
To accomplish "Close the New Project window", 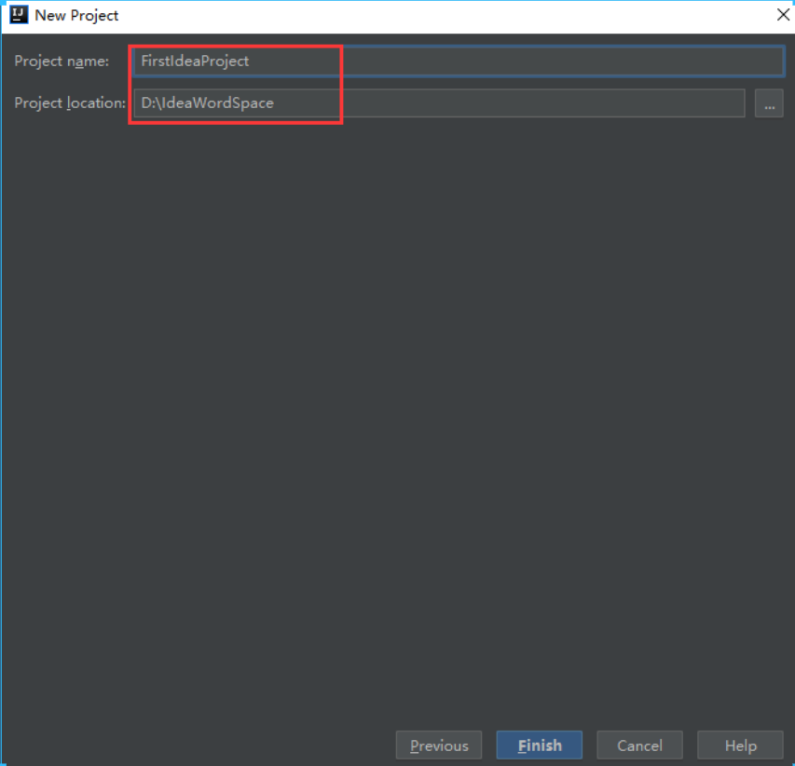I will [783, 15].
